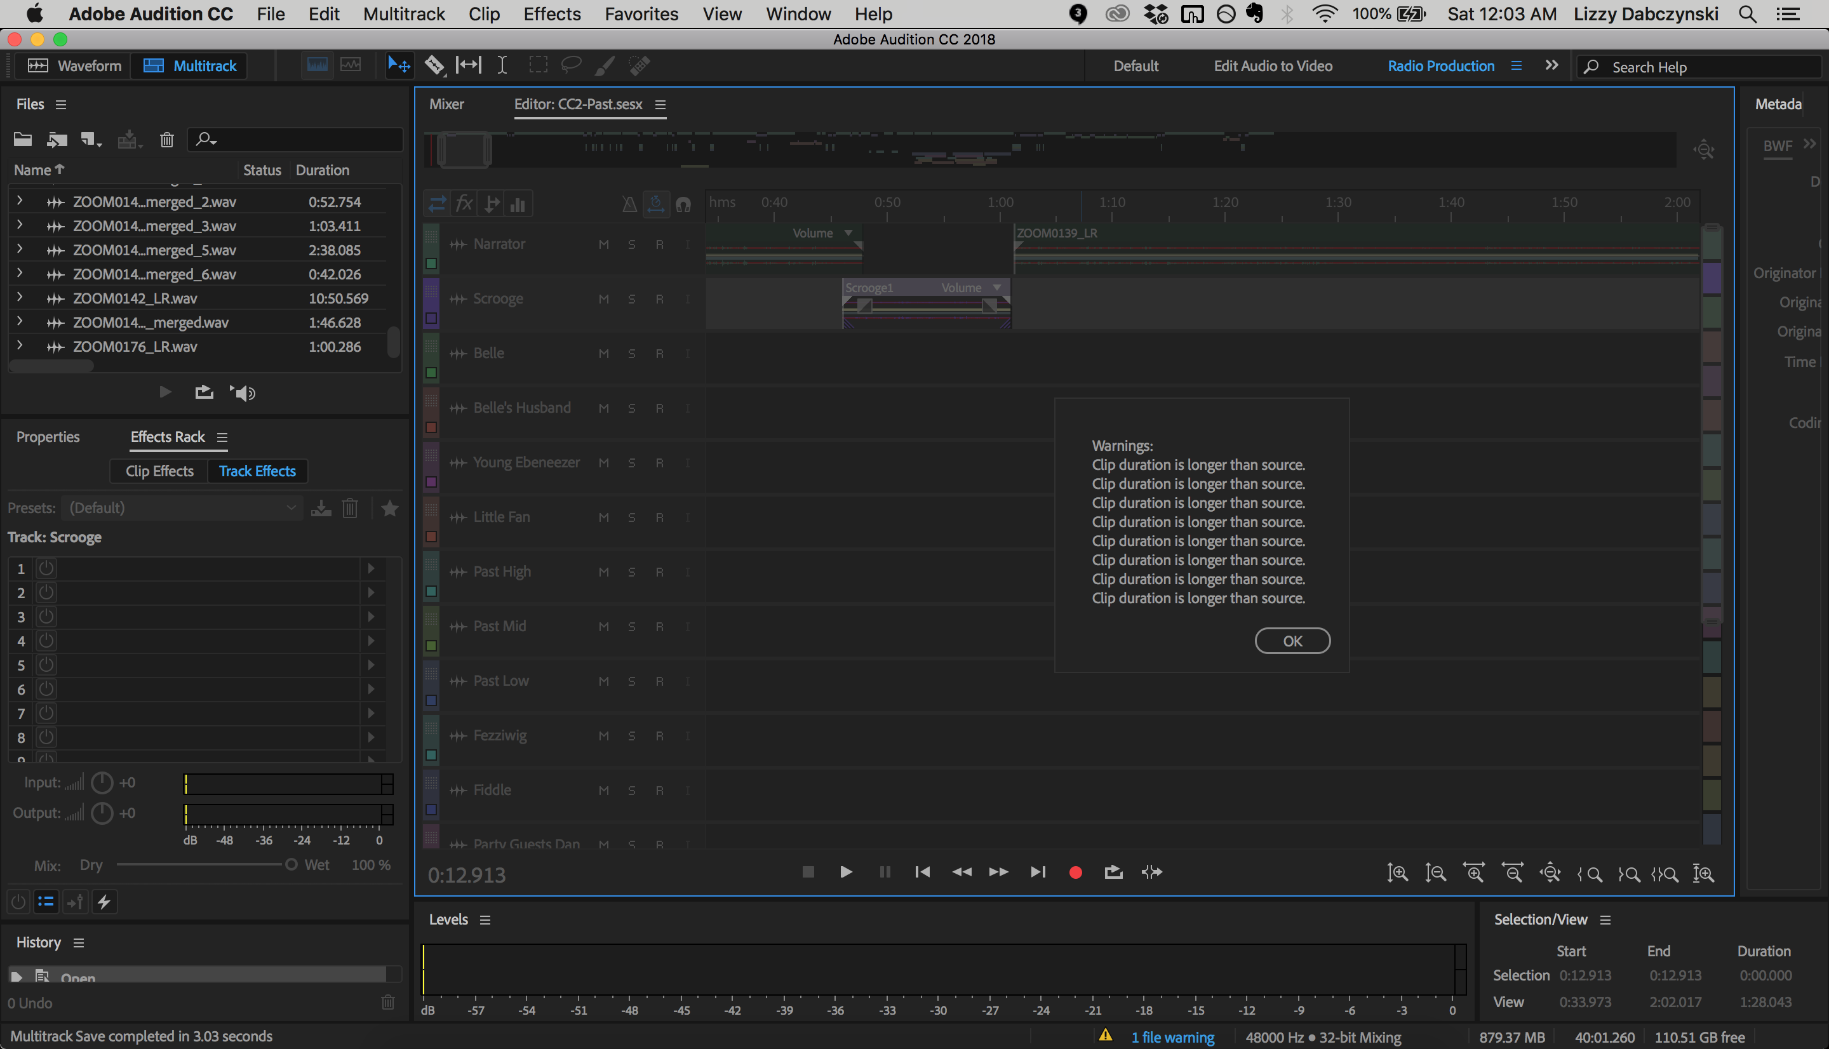Toggle Files panel auto-play speaker icon
This screenshot has width=1829, height=1049.
(x=242, y=392)
